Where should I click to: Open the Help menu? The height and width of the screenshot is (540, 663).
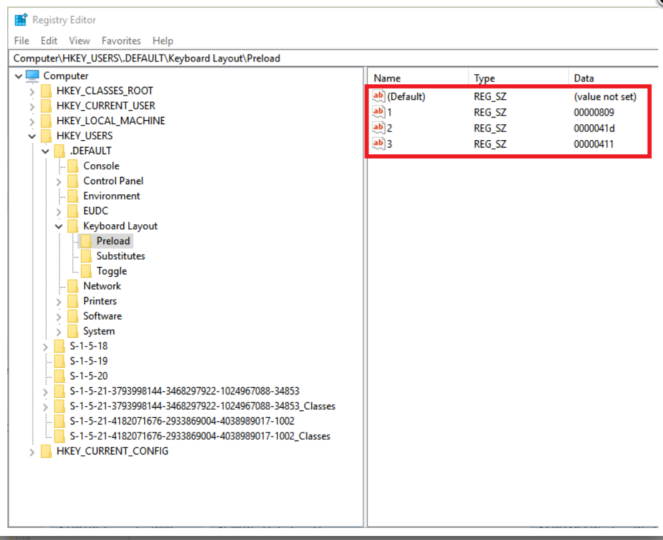tap(163, 41)
